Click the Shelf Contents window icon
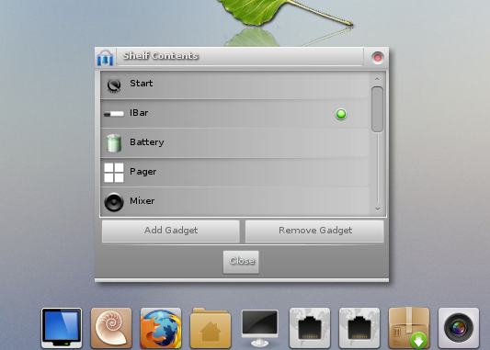Screen dimensions: 490x350 pyautogui.click(x=105, y=58)
